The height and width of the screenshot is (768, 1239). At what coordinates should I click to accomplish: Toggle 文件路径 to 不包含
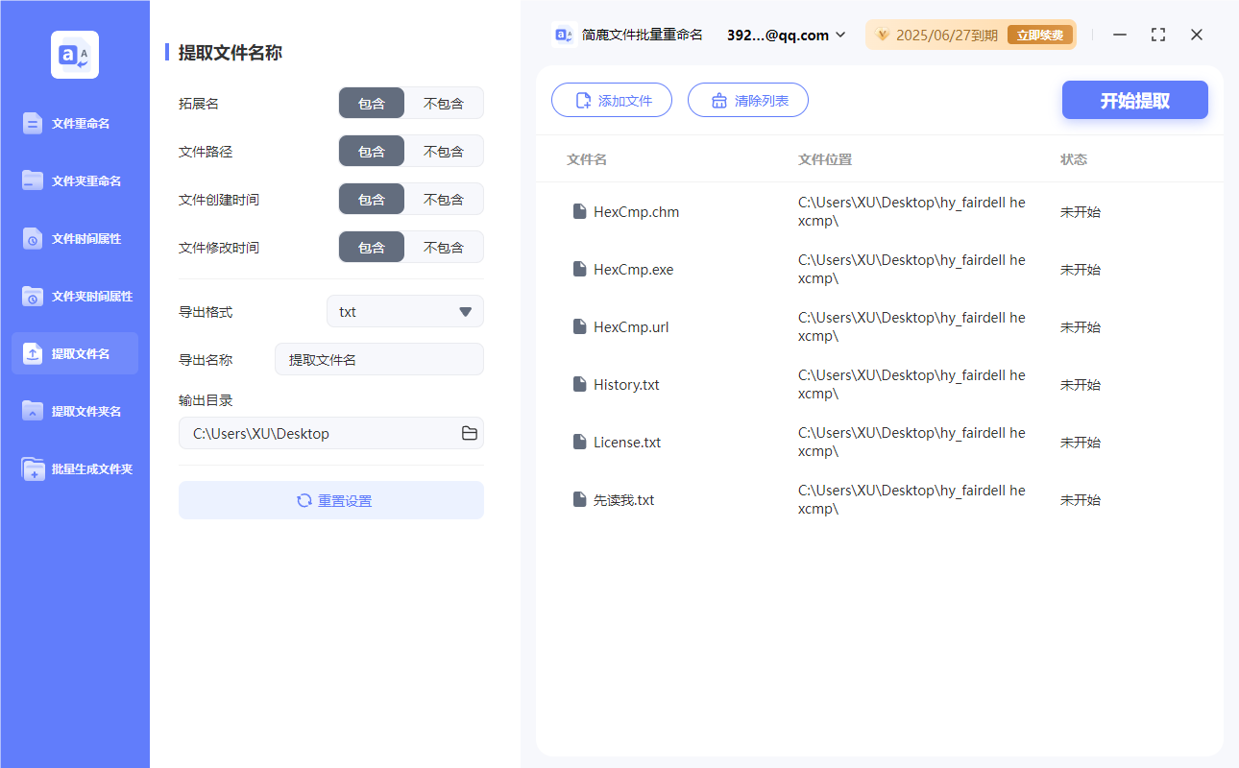(x=444, y=151)
